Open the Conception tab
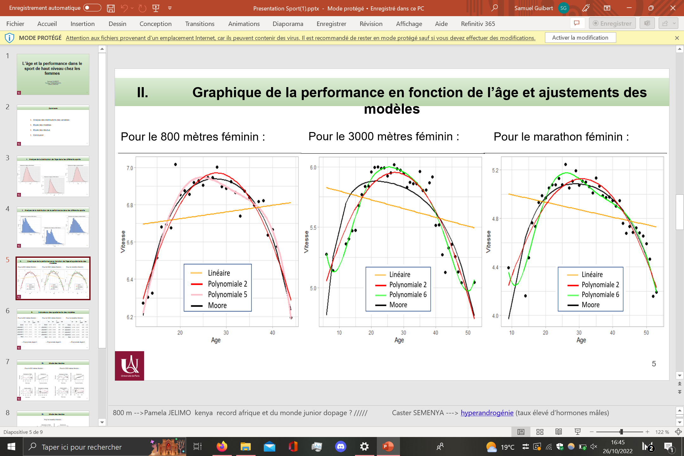 (155, 24)
